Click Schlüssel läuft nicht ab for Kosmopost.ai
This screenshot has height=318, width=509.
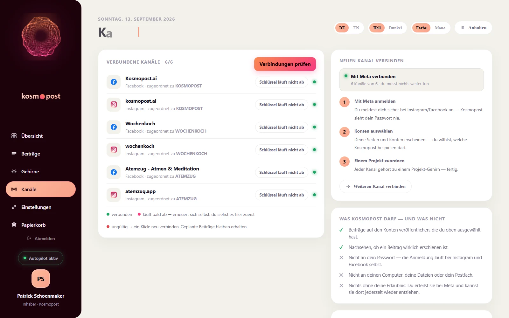(282, 82)
